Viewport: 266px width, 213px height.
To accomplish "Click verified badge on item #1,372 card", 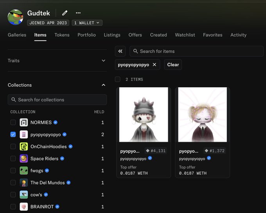I will pos(209,158).
